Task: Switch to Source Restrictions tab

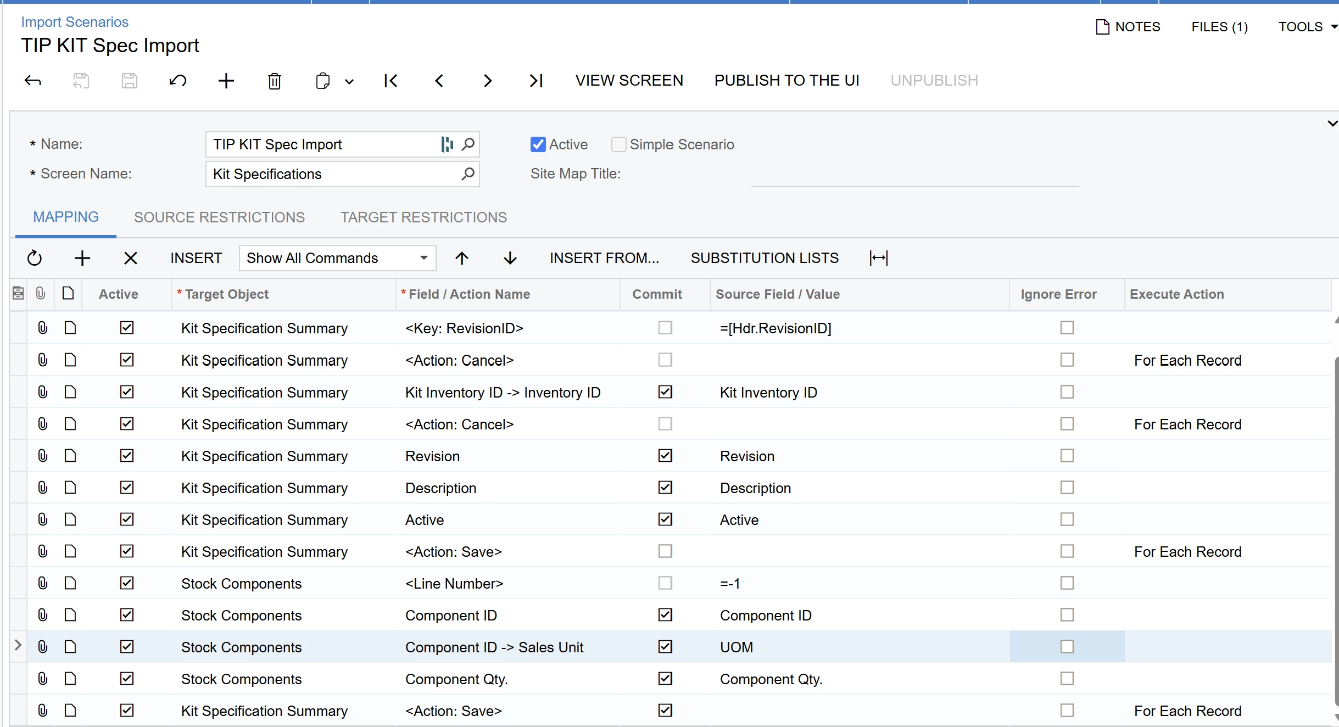Action: (x=219, y=217)
